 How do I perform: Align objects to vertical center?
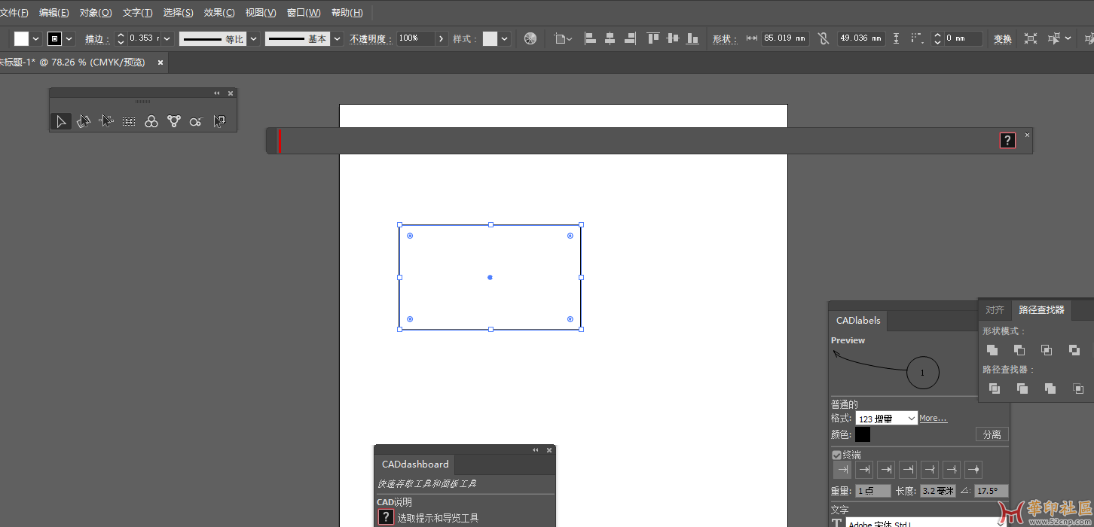pos(672,38)
